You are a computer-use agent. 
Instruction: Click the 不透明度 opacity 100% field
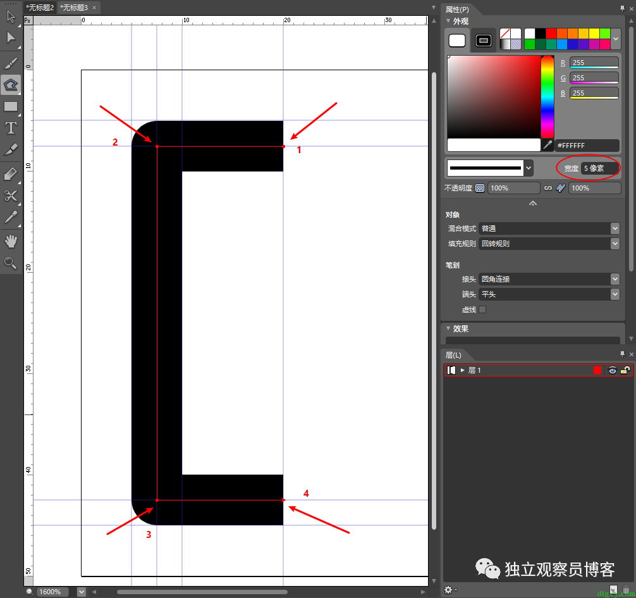[x=513, y=188]
